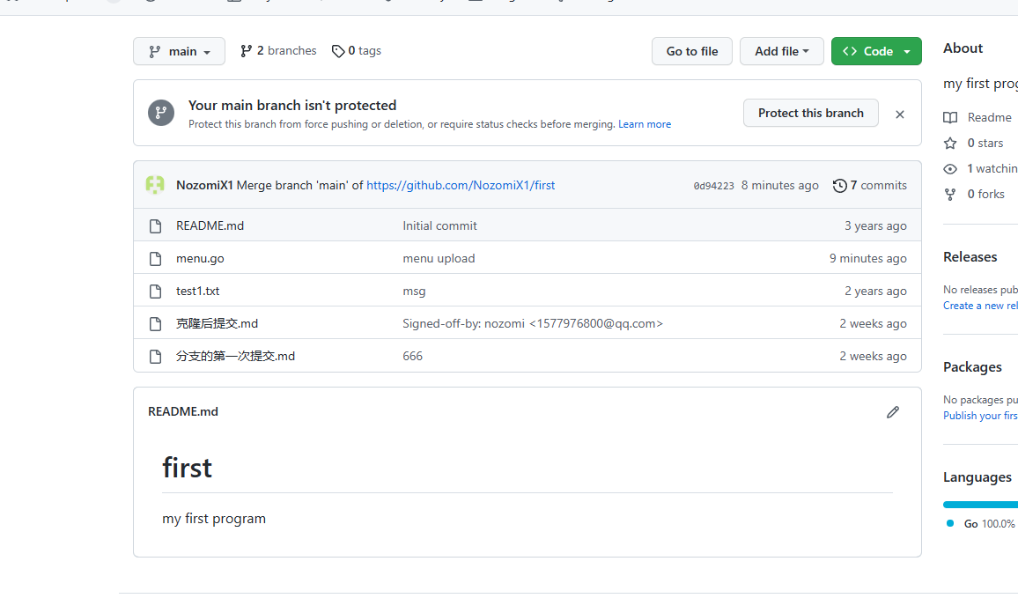Click the tags icon
Image resolution: width=1018 pixels, height=613 pixels.
[x=338, y=51]
